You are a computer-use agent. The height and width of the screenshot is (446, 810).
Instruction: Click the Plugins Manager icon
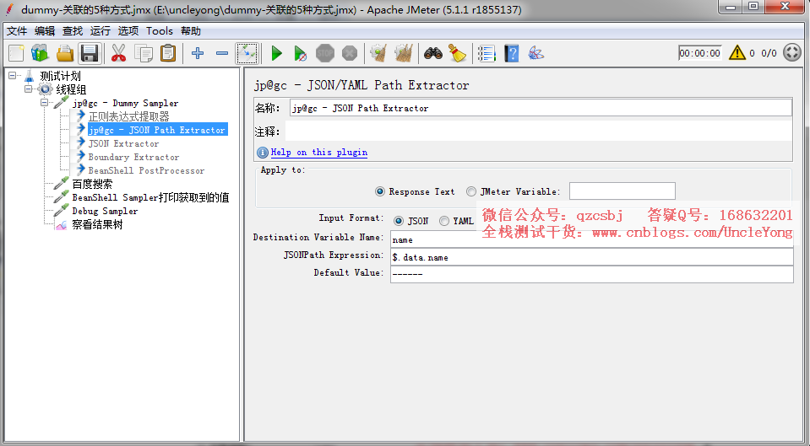click(536, 53)
